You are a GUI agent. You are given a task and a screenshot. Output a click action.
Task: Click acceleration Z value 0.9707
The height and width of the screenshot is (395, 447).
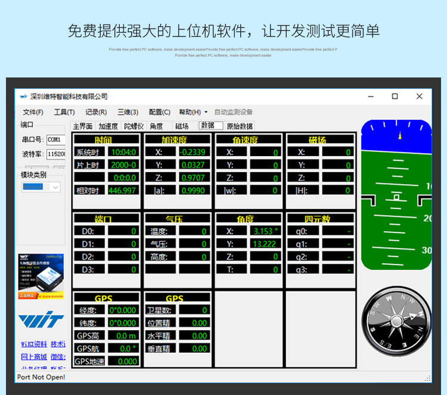tap(194, 178)
